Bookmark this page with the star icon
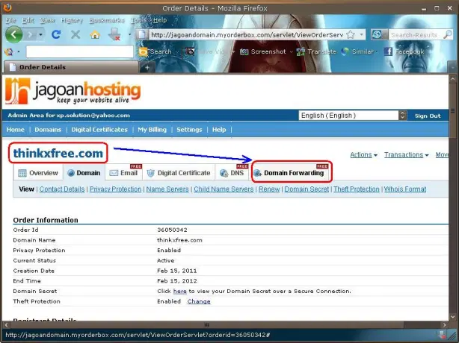459x343 pixels. 351,35
